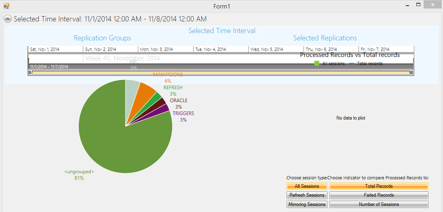
Task: Select Thu, Nov 6, 2014 in the timeline
Action: point(331,49)
